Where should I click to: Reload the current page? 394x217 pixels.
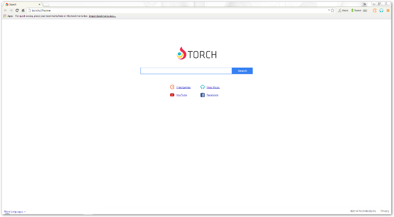(x=17, y=10)
